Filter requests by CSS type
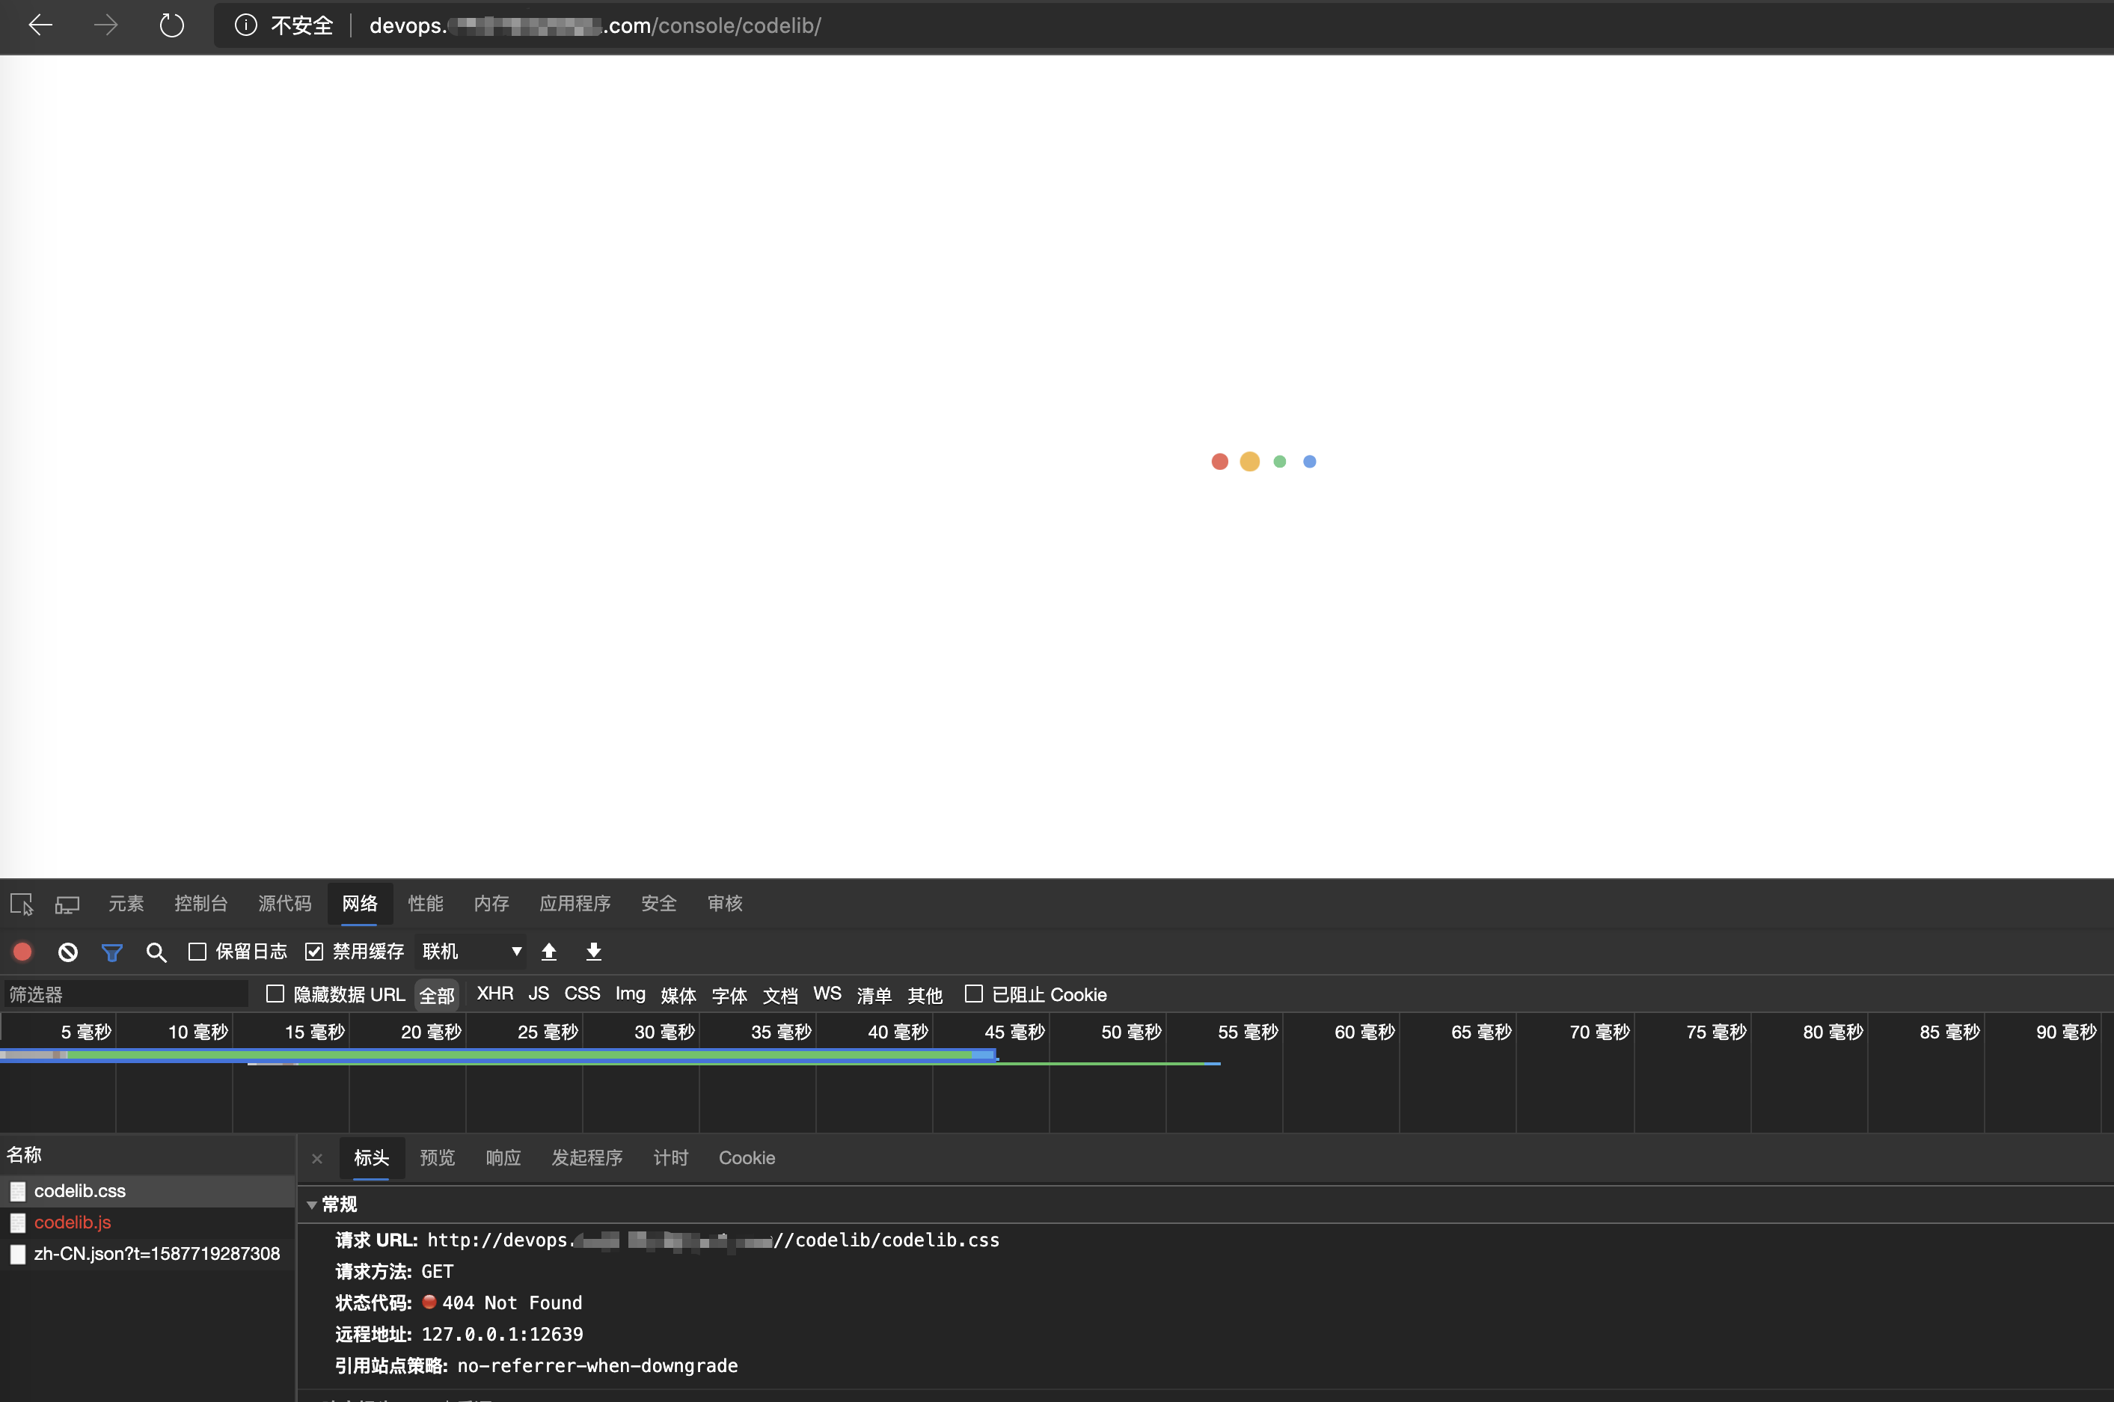The width and height of the screenshot is (2114, 1402). click(582, 994)
